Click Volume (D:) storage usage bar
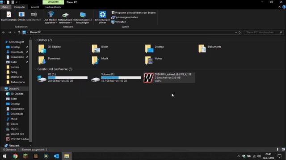 (x=121, y=77)
